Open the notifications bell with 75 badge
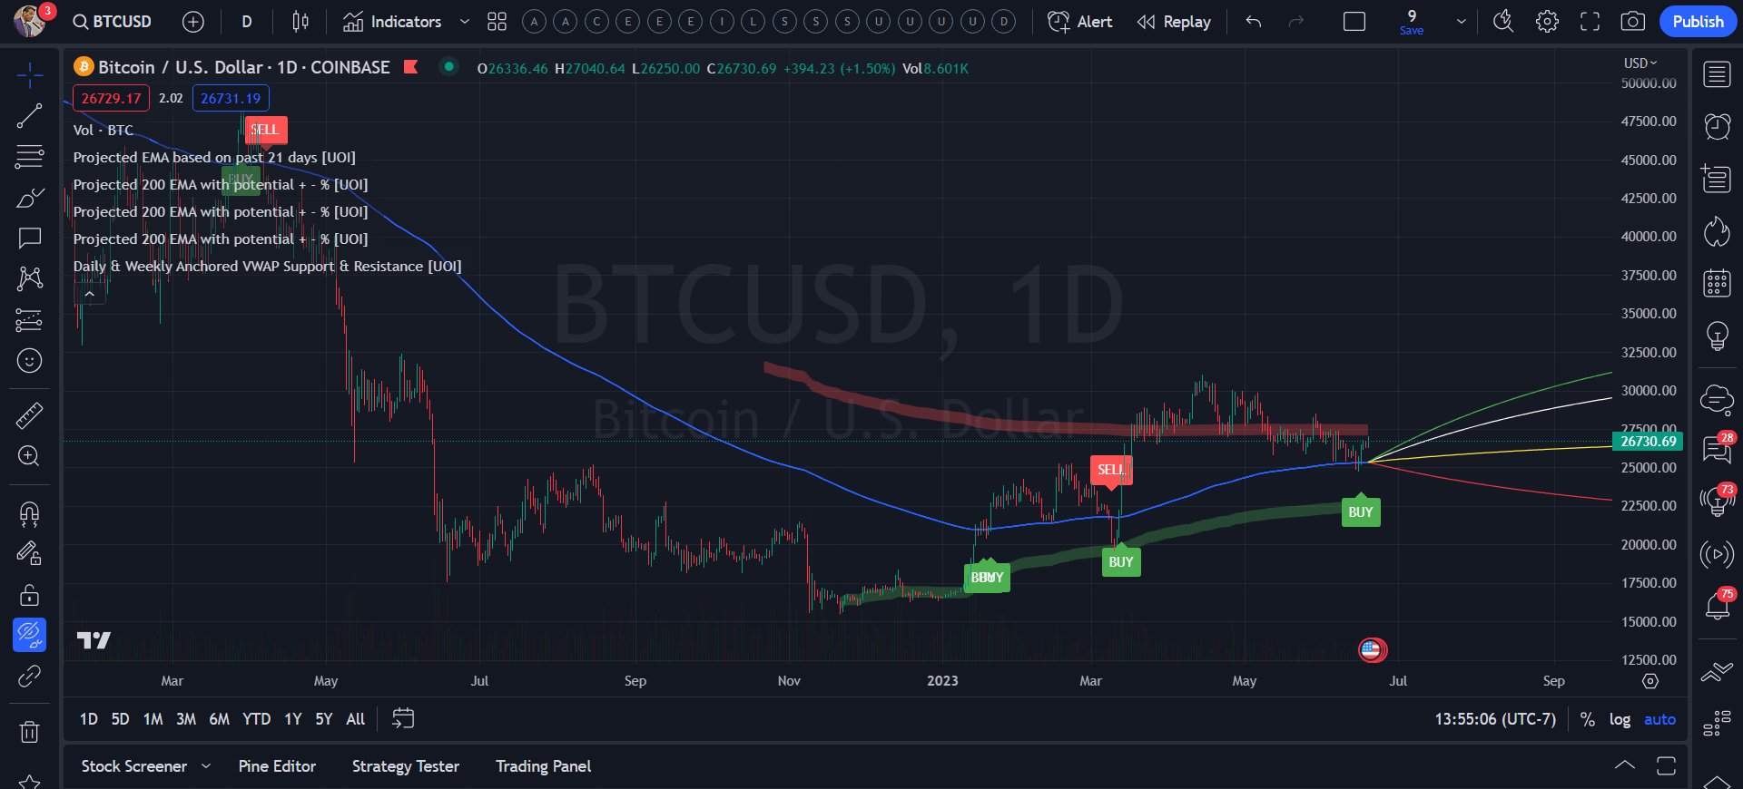Screen dimensions: 1743x789 point(1717,605)
